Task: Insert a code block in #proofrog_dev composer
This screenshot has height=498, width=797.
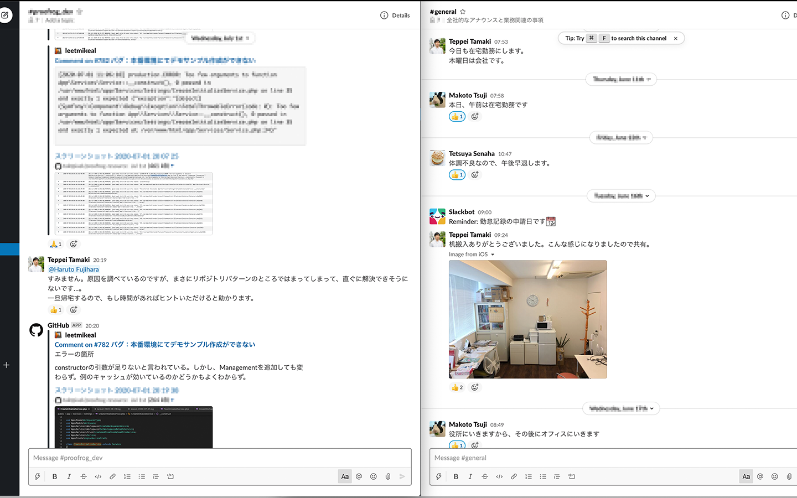Action: [x=170, y=476]
